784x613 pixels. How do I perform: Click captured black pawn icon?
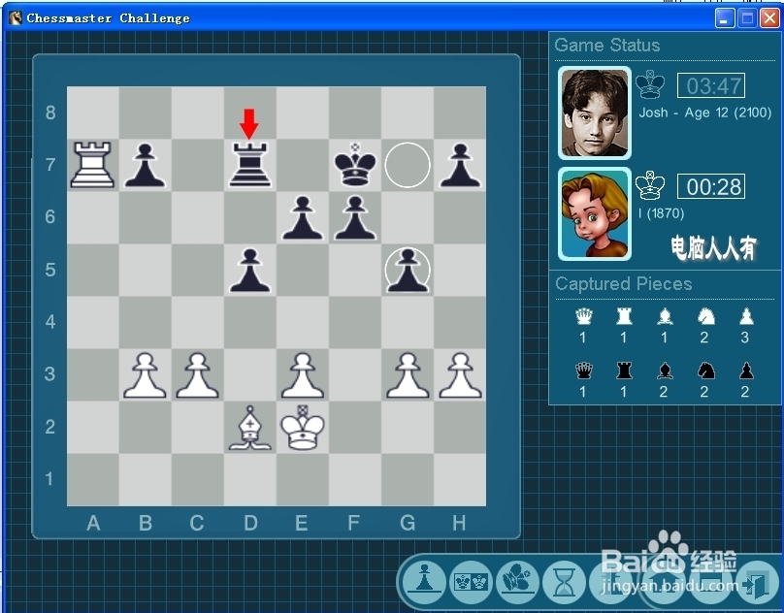point(746,371)
